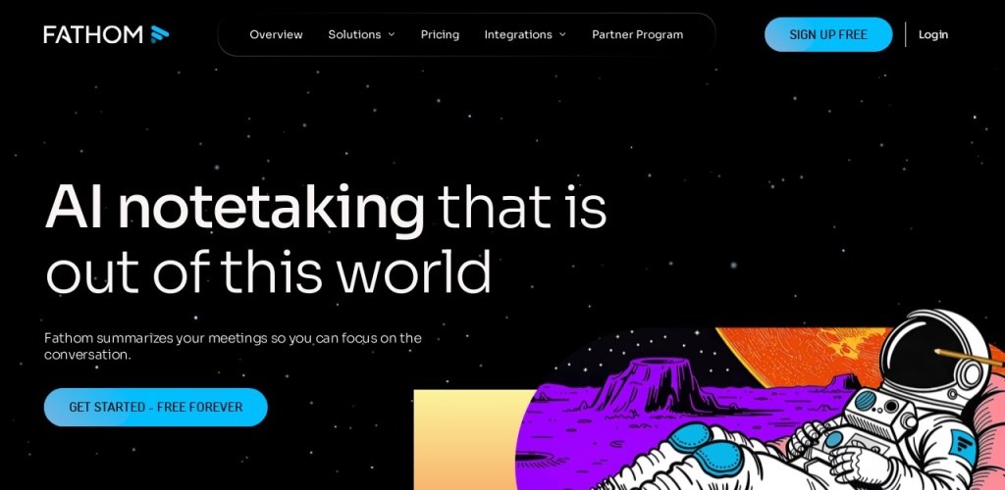The width and height of the screenshot is (1005, 490).
Task: Go to the Pricing page
Action: tap(440, 34)
